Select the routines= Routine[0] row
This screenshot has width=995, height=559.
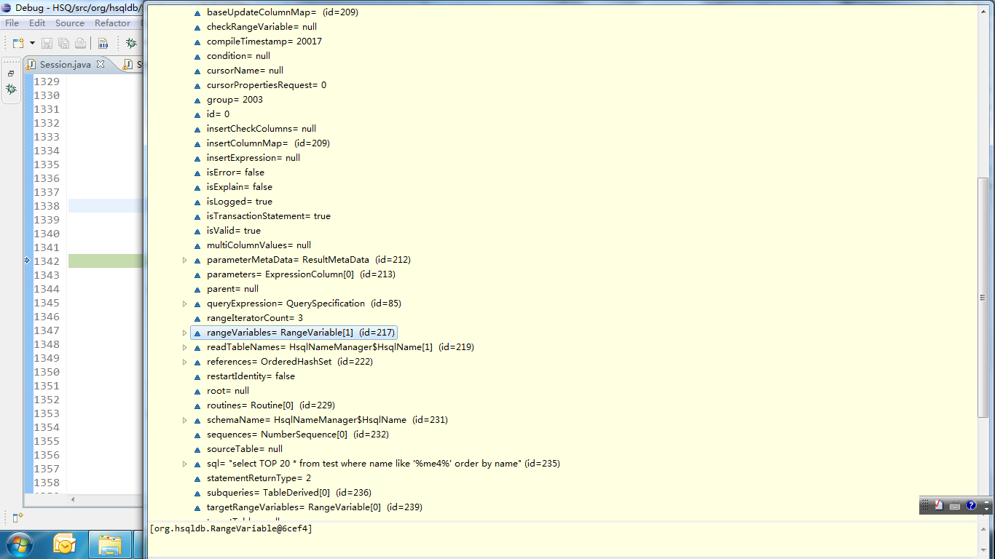pyautogui.click(x=264, y=405)
